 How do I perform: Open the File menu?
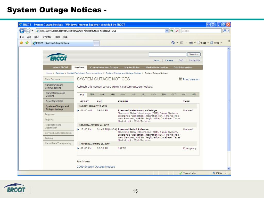click(x=22, y=37)
